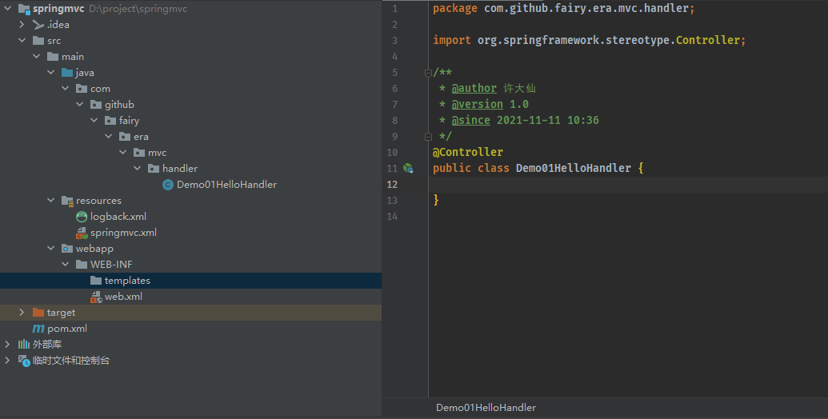Collapse the WEB-INF folder chevron

65,264
